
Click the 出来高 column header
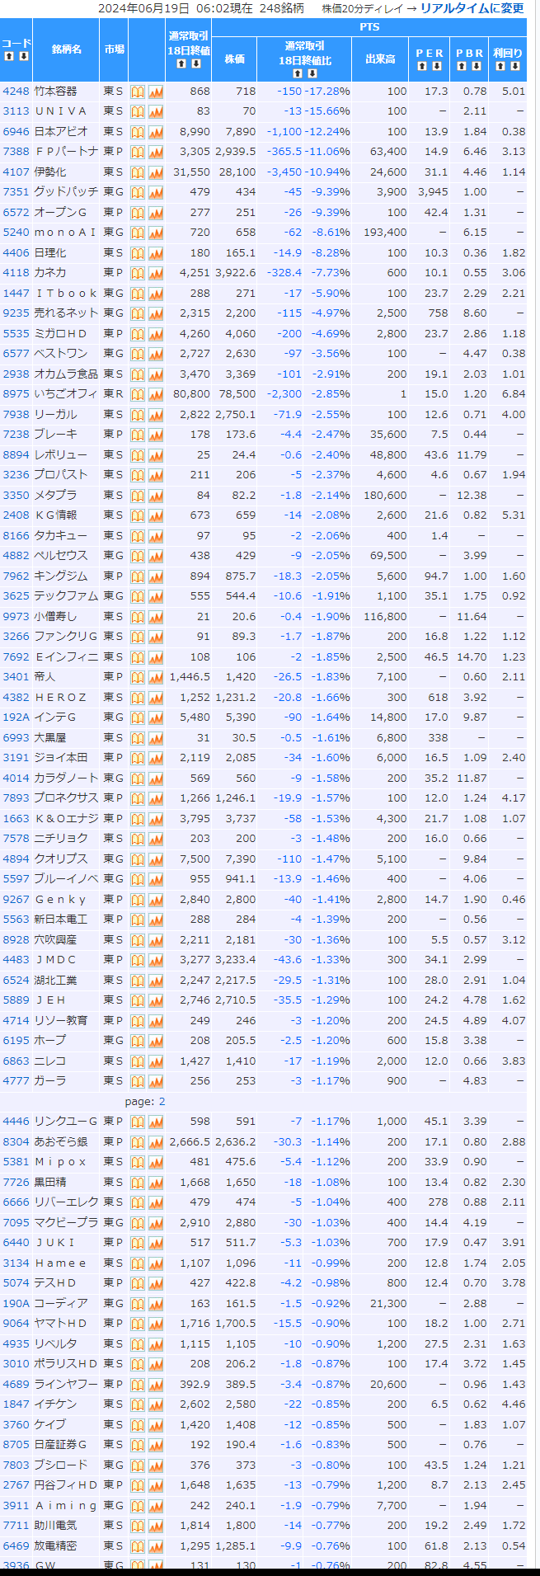[380, 59]
